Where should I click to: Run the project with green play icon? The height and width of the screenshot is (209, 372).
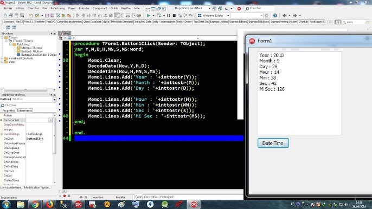click(149, 15)
